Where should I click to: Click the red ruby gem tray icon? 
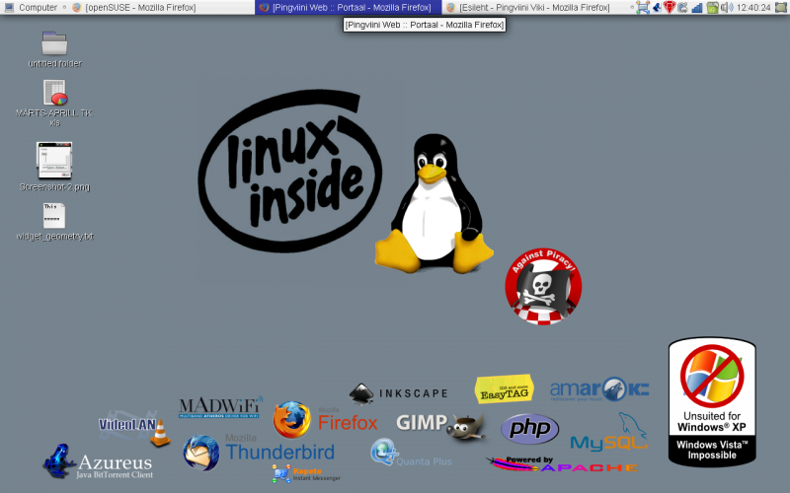point(670,7)
